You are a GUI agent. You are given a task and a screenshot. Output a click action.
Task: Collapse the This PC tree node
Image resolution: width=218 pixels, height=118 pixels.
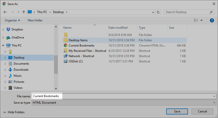click(x=3, y=46)
